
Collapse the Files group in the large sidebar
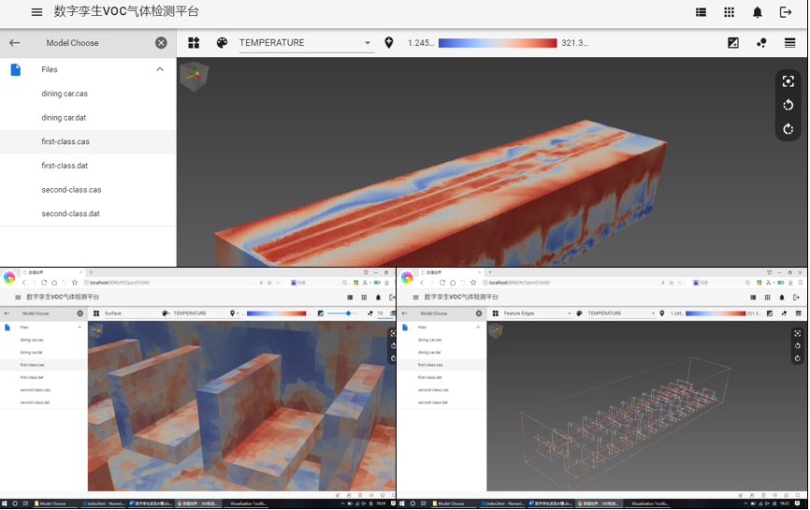pyautogui.click(x=160, y=69)
